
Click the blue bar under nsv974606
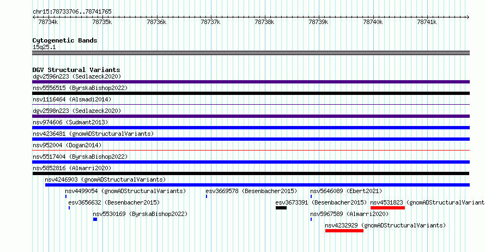point(251,128)
